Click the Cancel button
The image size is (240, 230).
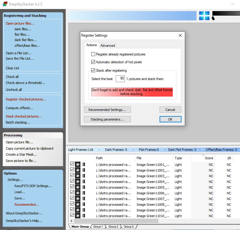170,110
